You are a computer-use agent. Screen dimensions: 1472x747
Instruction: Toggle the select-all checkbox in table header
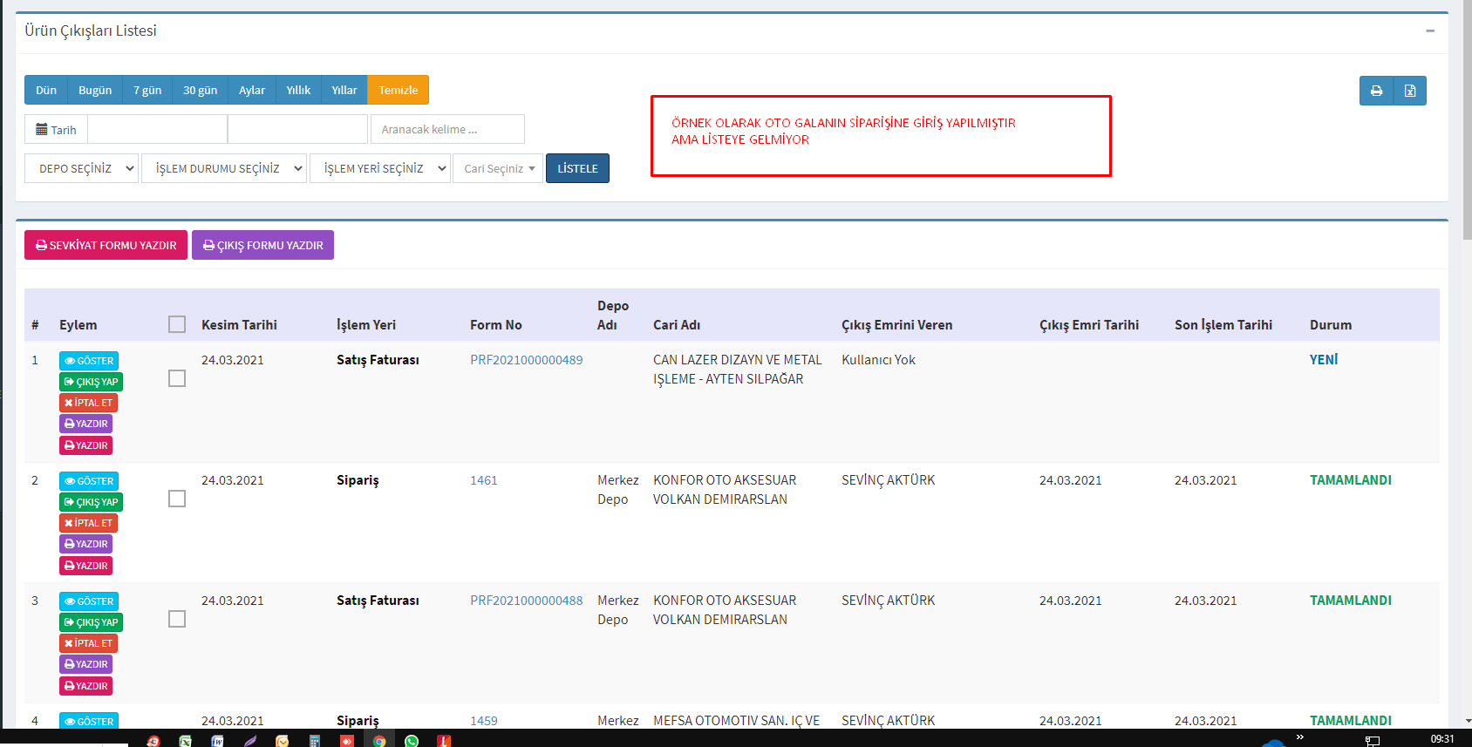(x=177, y=324)
